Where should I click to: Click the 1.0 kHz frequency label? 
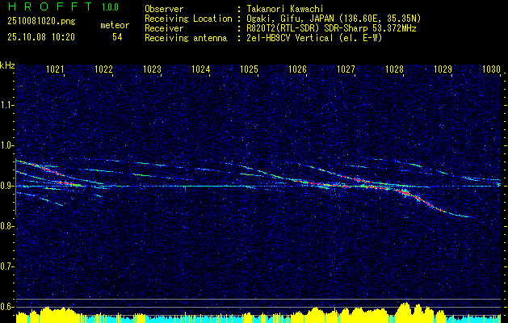(x=6, y=146)
